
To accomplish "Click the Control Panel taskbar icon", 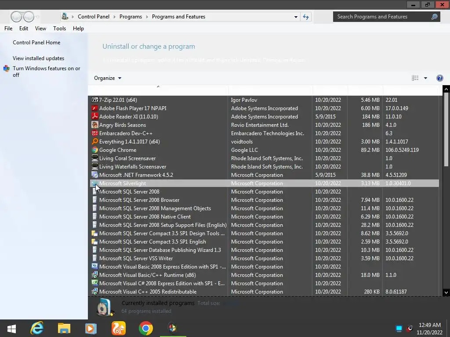I will point(172,328).
